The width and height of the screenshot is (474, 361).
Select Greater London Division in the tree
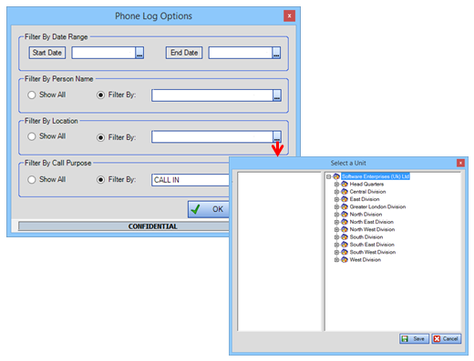377,206
